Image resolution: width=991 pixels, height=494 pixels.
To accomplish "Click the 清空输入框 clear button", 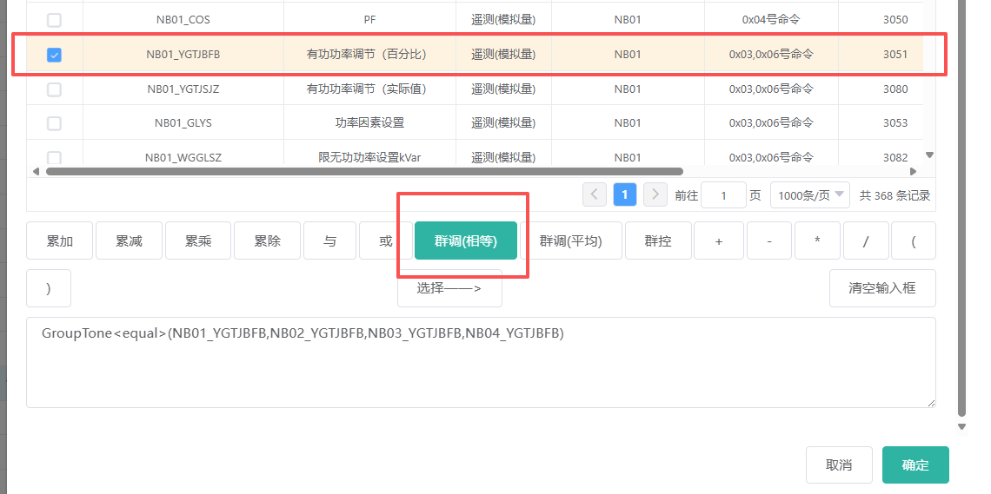I will tap(881, 288).
